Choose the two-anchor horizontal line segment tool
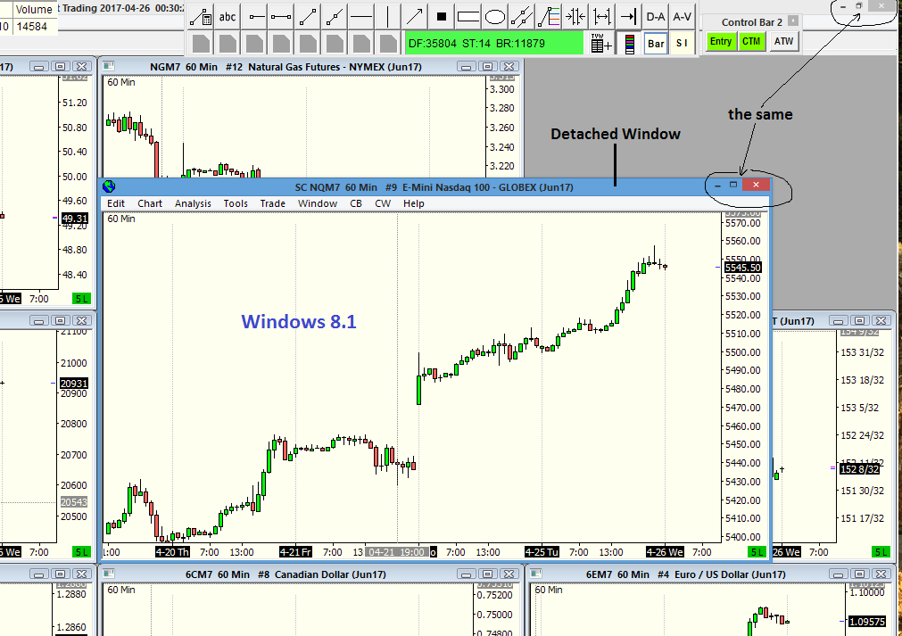The height and width of the screenshot is (636, 902). (281, 17)
